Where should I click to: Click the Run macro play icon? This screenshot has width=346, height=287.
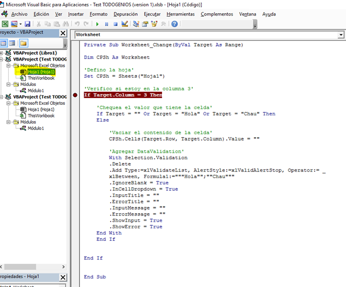click(98, 24)
